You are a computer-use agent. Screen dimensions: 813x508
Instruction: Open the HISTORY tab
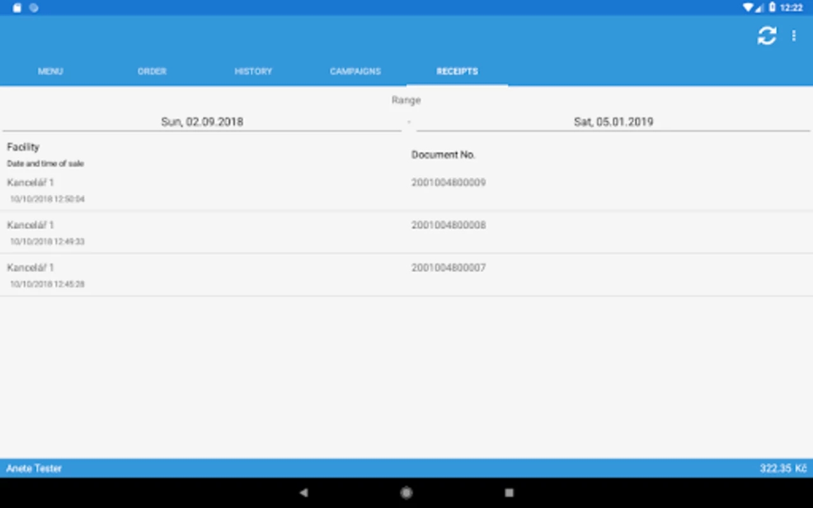[253, 71]
